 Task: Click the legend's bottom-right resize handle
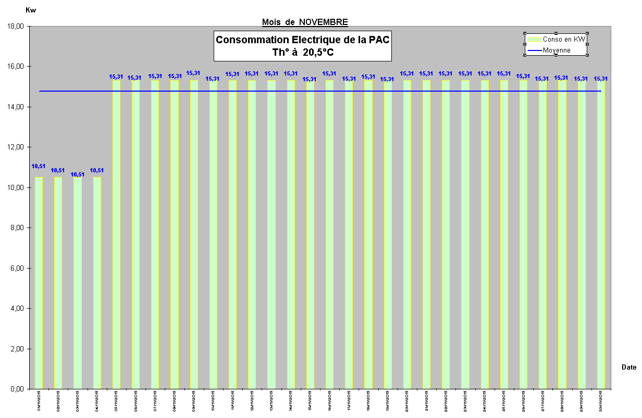pyautogui.click(x=588, y=56)
